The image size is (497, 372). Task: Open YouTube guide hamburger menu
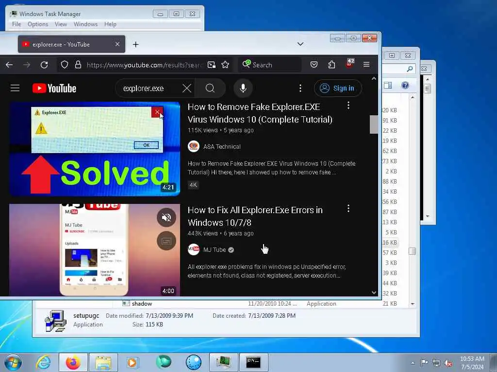coord(15,88)
